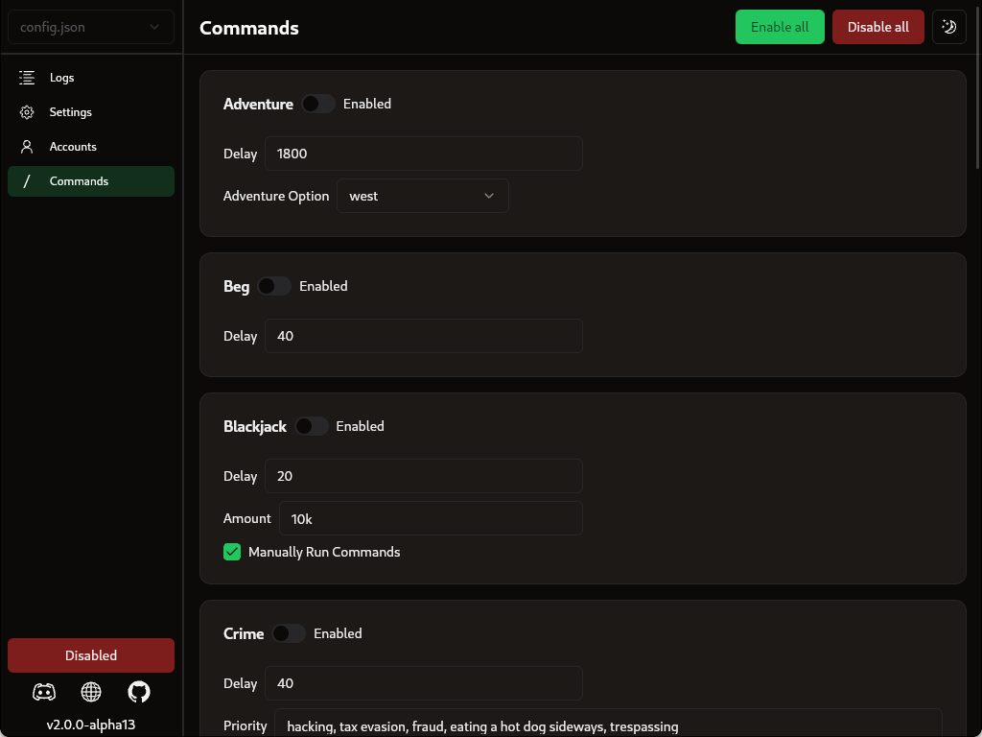Click the Adventure Option label
The height and width of the screenshot is (737, 982).
[276, 196]
